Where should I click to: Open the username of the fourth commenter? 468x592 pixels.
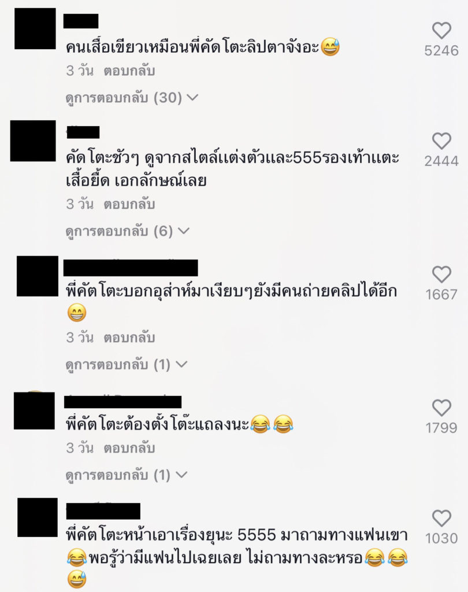pyautogui.click(x=122, y=402)
